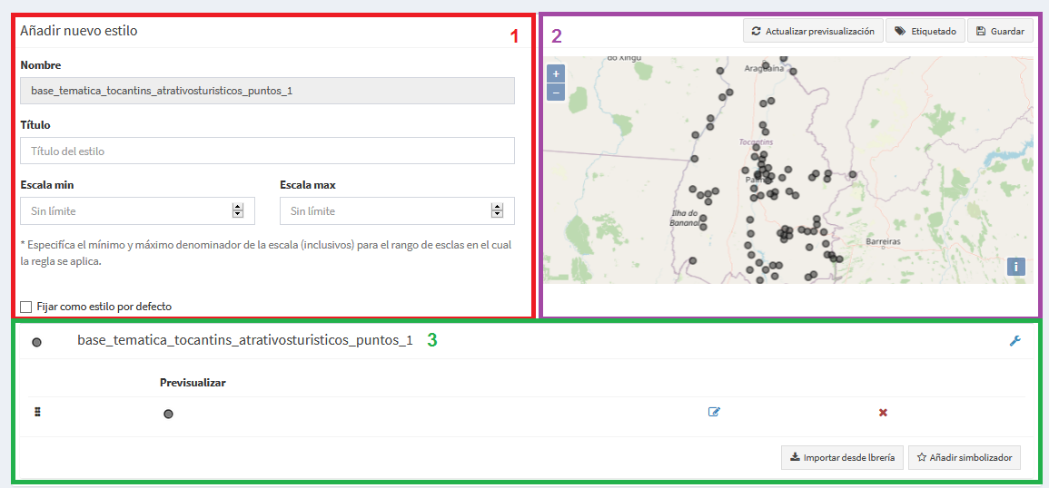Click the Guardar save button
This screenshot has height=488, width=1049.
click(x=1000, y=31)
